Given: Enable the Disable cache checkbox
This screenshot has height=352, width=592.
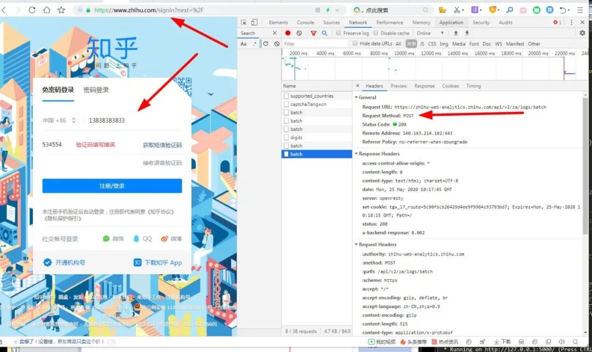Looking at the screenshot, I should click(375, 33).
